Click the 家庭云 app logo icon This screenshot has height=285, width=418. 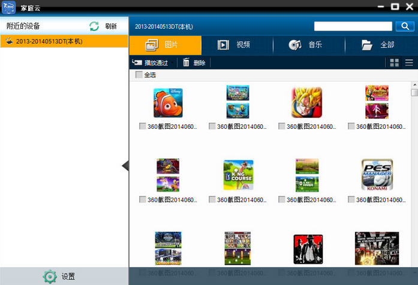point(8,7)
